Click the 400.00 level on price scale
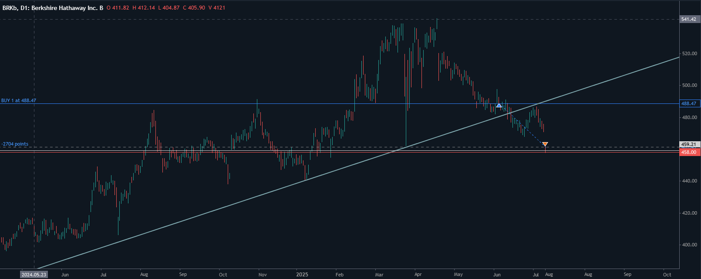This screenshot has height=279, width=701. [x=690, y=245]
